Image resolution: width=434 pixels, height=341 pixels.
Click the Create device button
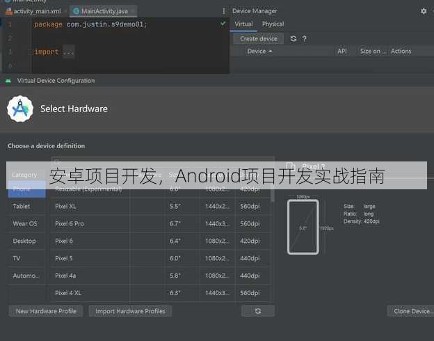pos(259,39)
